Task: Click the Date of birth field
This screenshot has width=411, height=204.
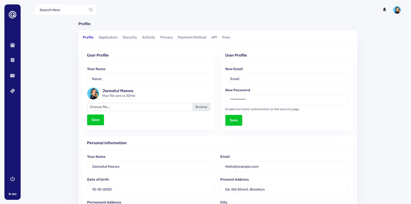Action: (151, 189)
